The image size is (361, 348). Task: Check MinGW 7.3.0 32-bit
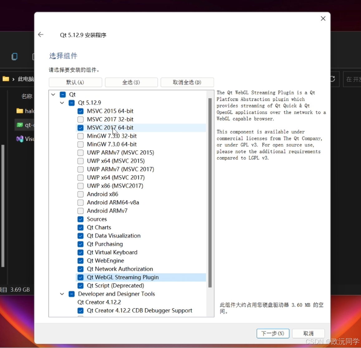point(80,136)
